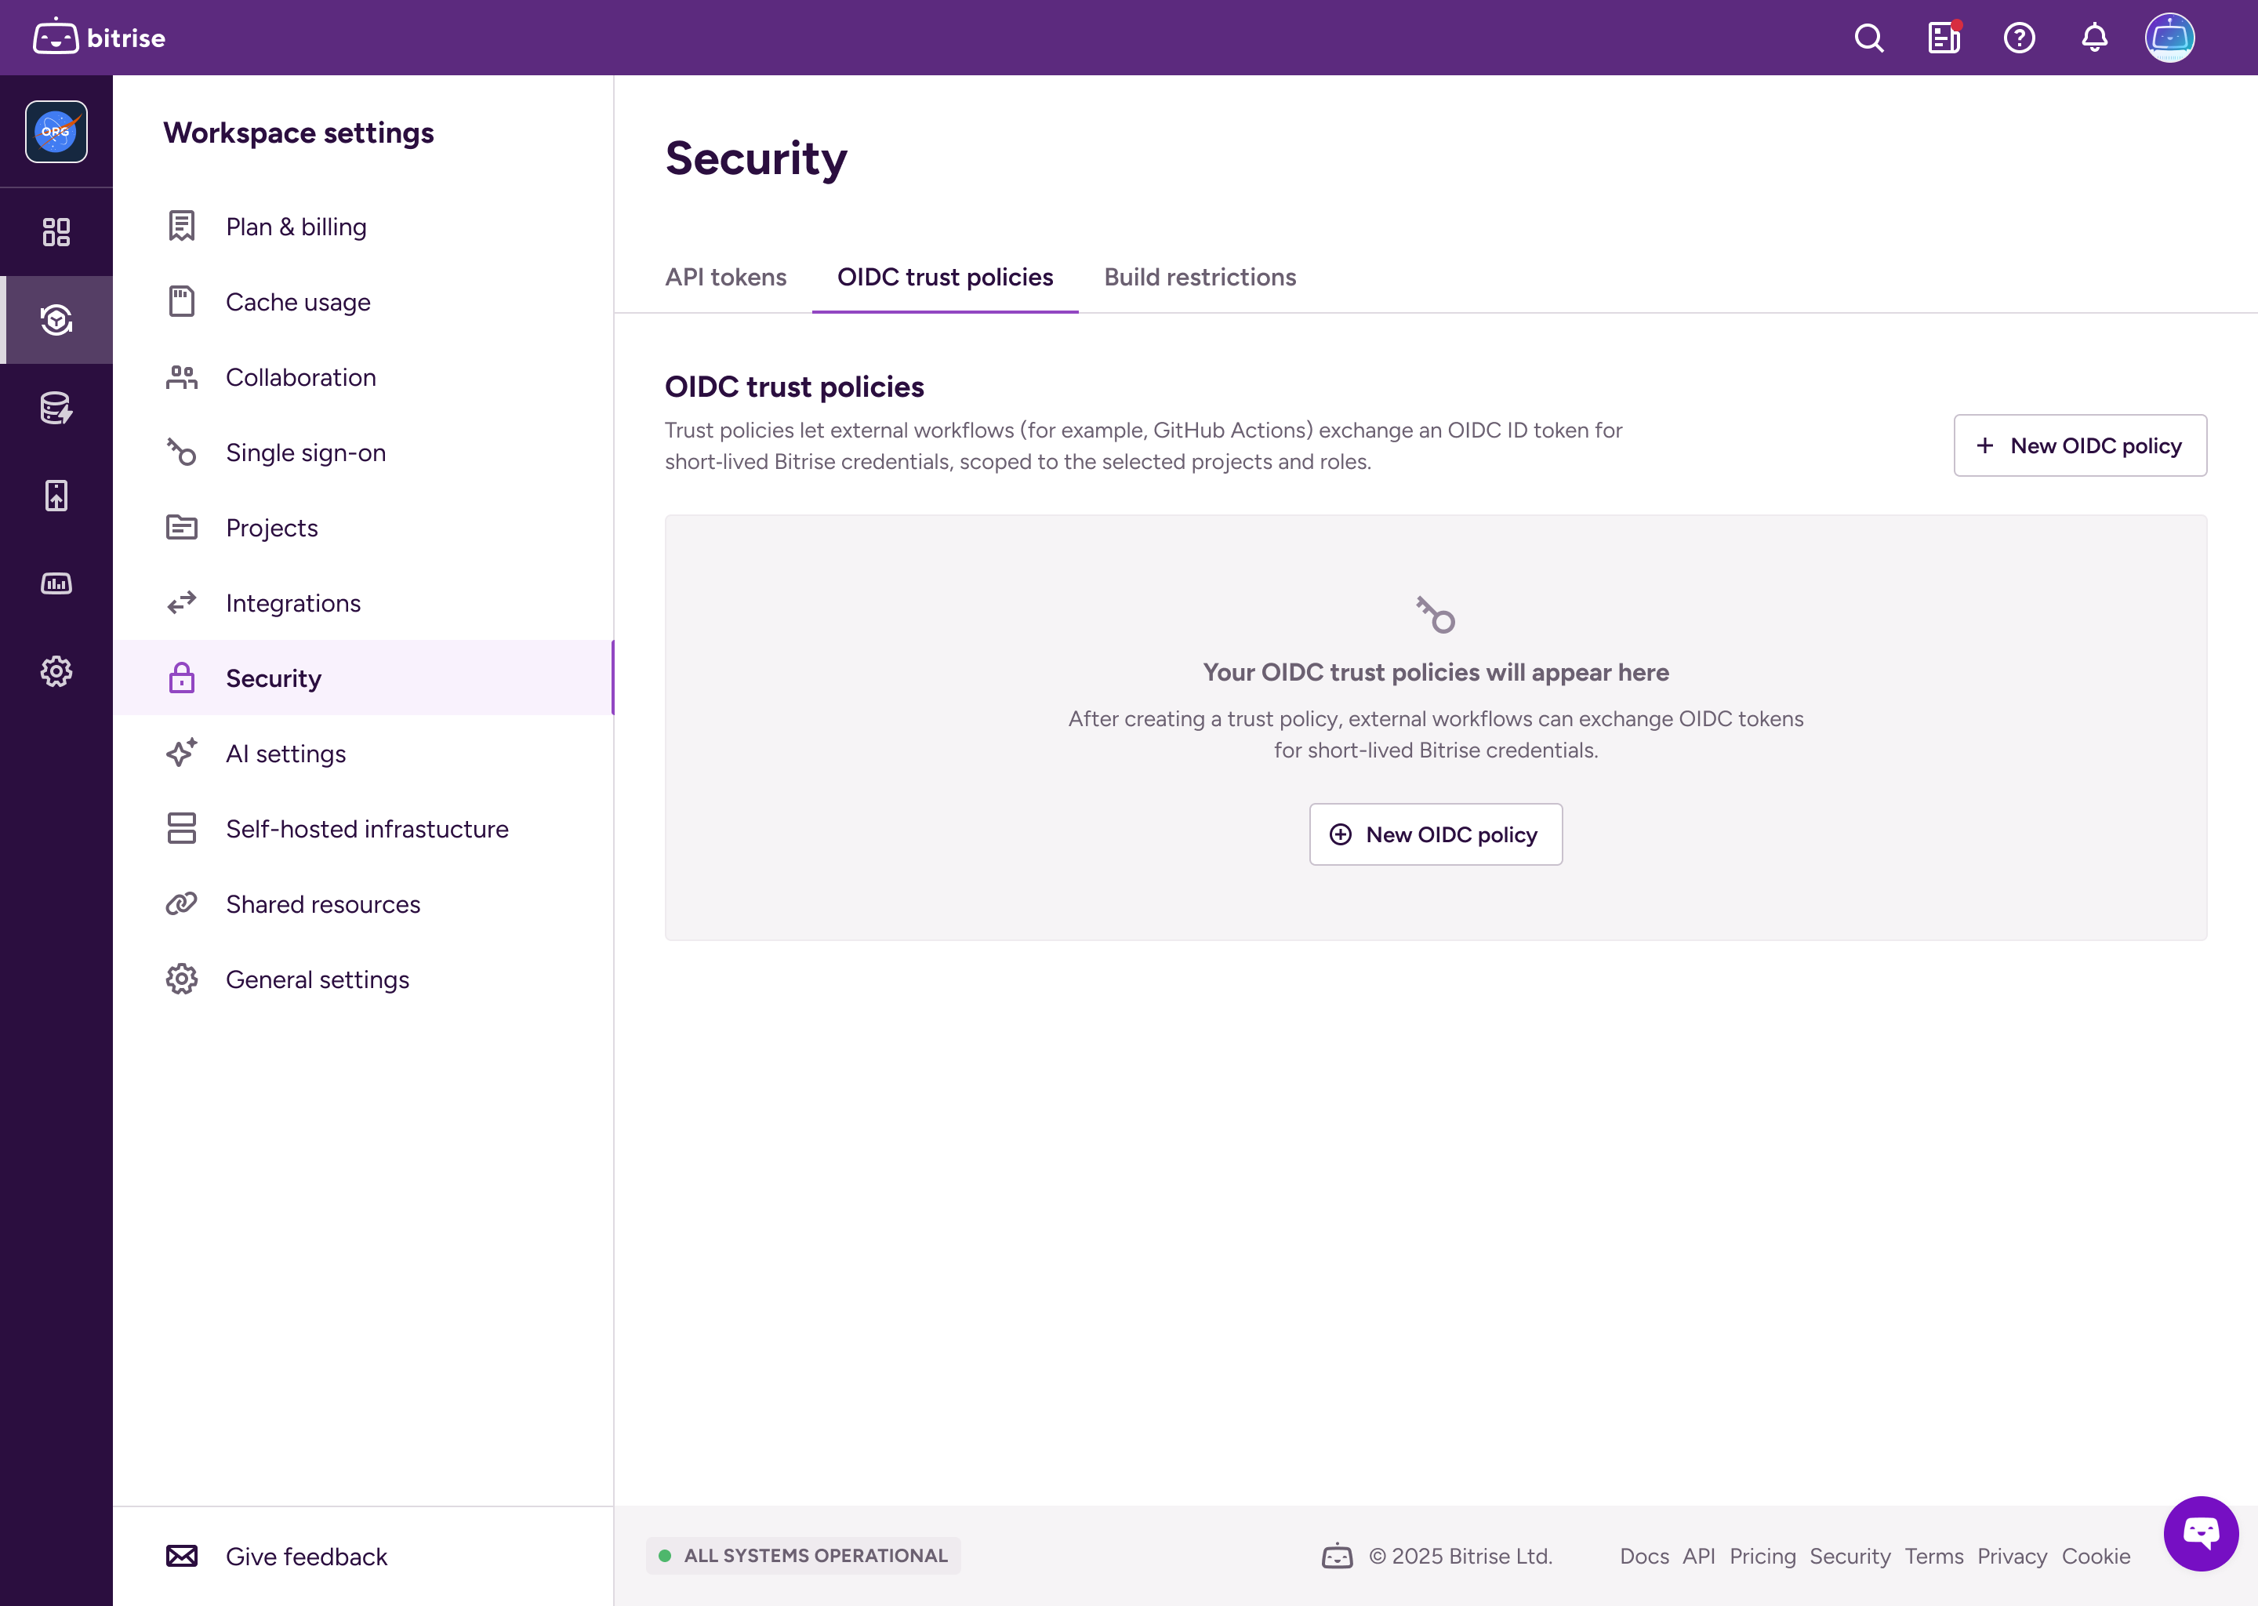Viewport: 2258px width, 1606px height.
Task: Click the app distribution icon in the left rail
Action: point(56,496)
